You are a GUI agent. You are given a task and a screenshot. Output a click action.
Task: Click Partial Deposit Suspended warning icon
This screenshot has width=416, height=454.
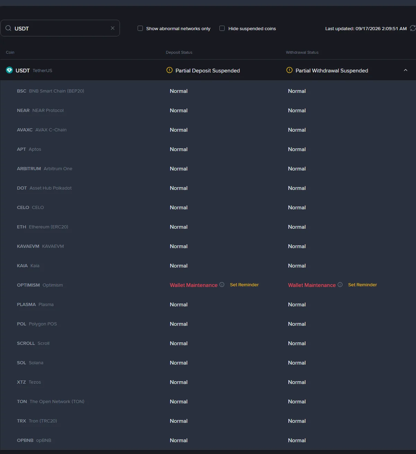[169, 70]
